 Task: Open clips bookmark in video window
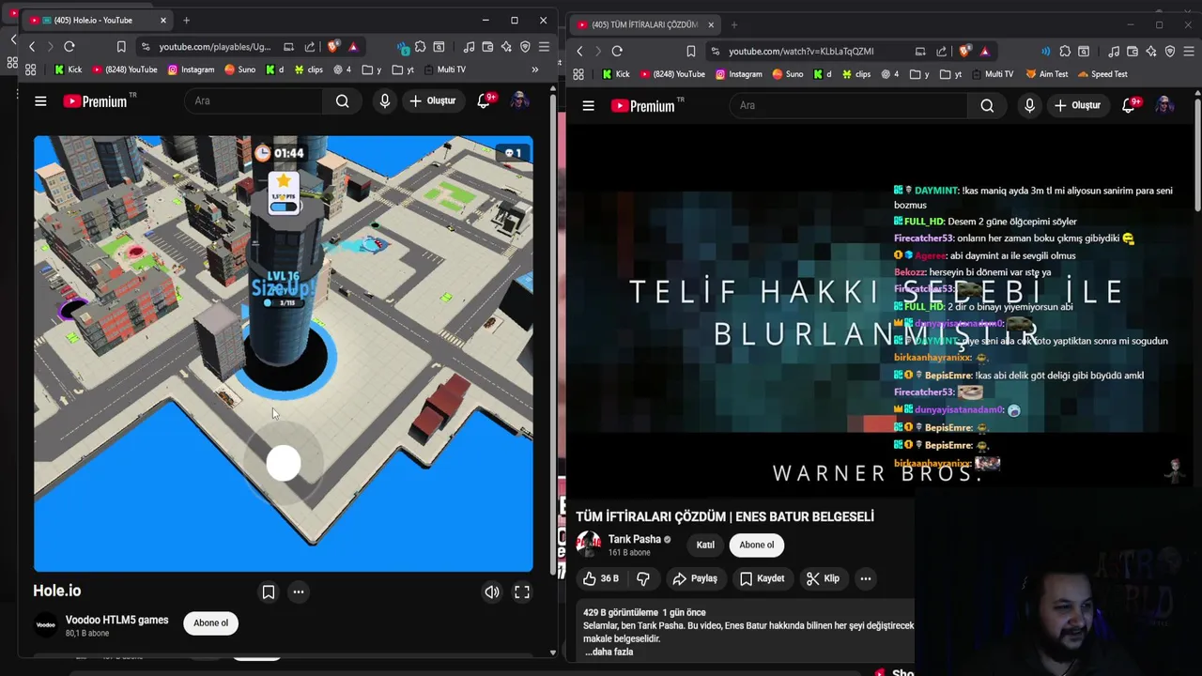point(856,74)
